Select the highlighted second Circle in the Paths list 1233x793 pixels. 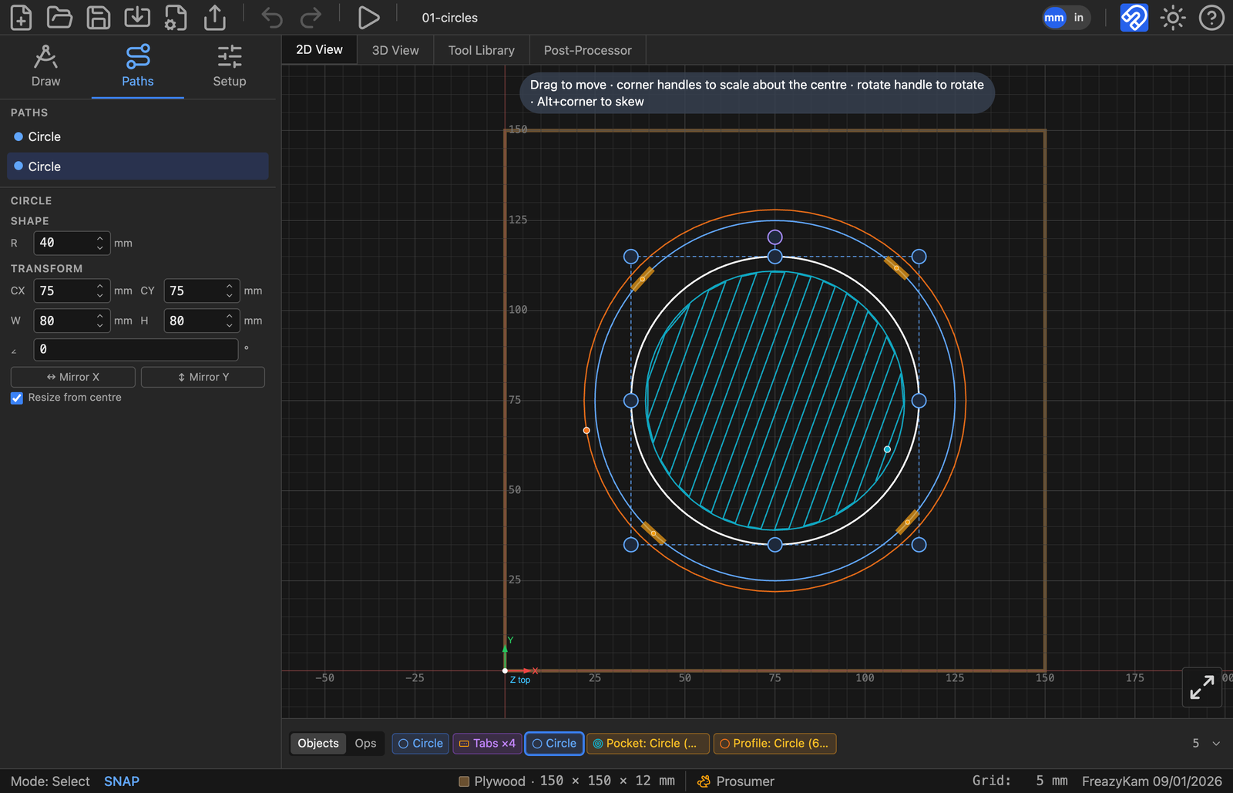point(138,166)
